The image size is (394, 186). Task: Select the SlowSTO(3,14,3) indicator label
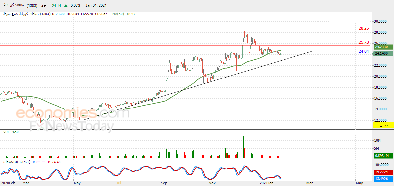pyautogui.click(x=16, y=162)
